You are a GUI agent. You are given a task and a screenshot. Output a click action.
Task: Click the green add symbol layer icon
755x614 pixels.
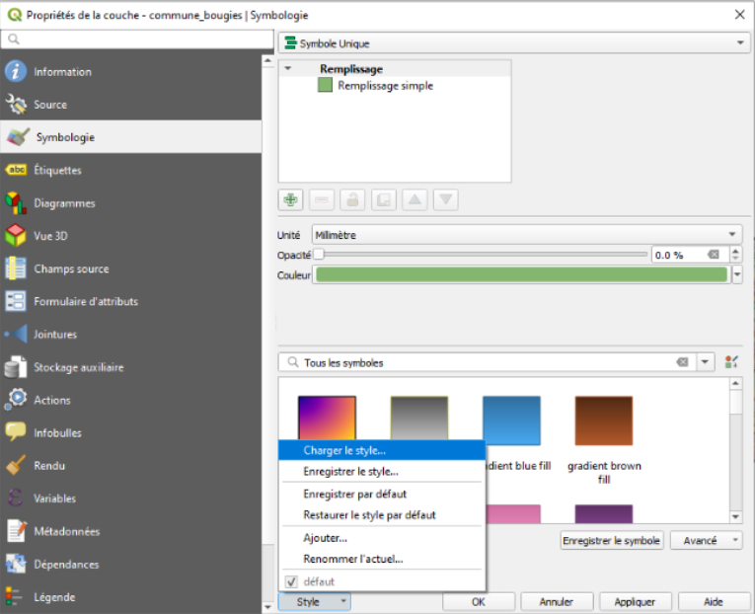[x=291, y=199]
